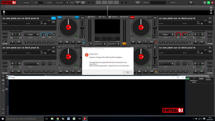The width and height of the screenshot is (215, 121).
Task: Click TAP on deck 1
Action: pyautogui.click(x=53, y=22)
